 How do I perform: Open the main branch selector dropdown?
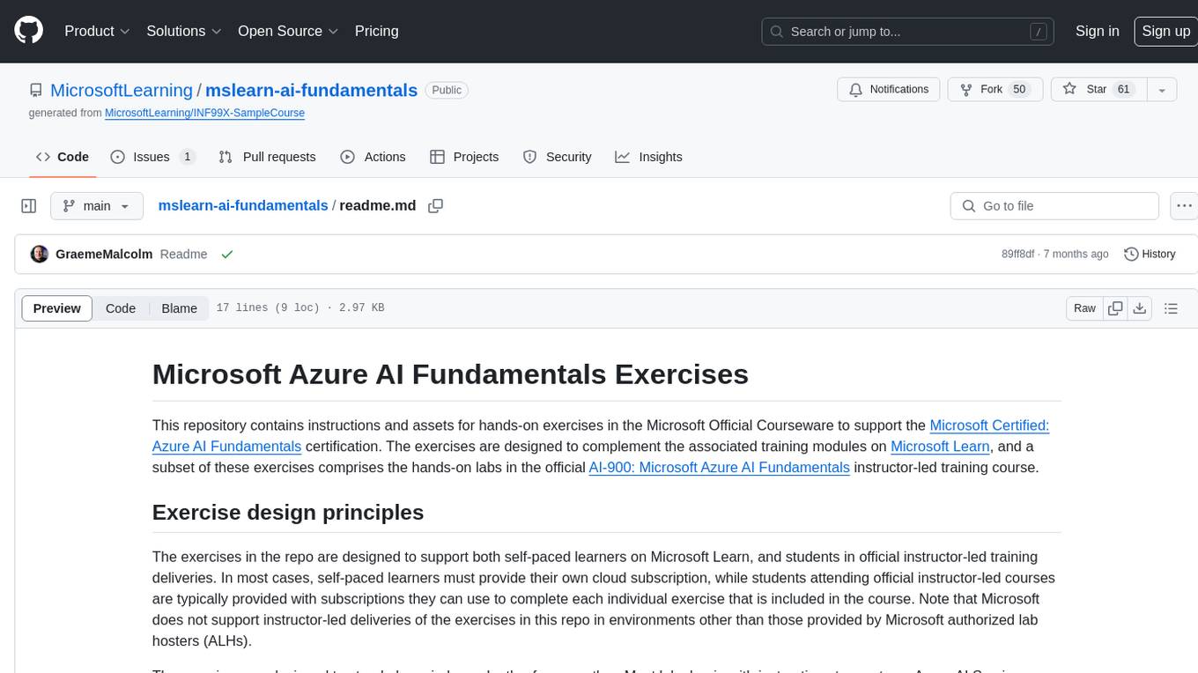tap(96, 206)
